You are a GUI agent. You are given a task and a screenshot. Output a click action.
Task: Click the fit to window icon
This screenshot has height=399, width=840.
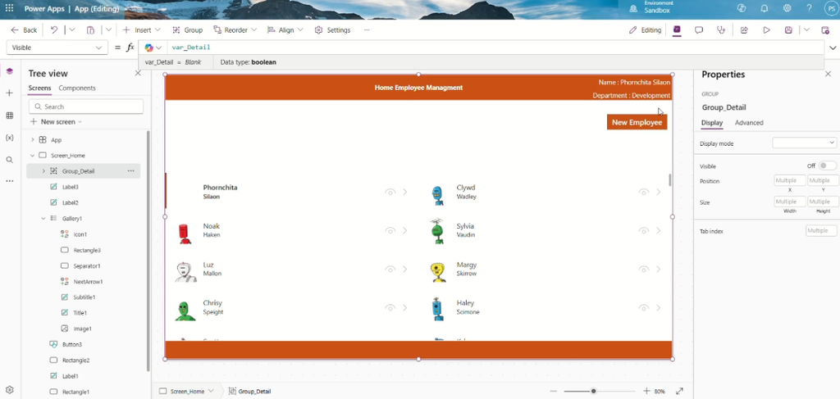coord(679,391)
